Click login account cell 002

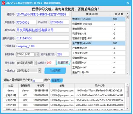coord(25,100)
